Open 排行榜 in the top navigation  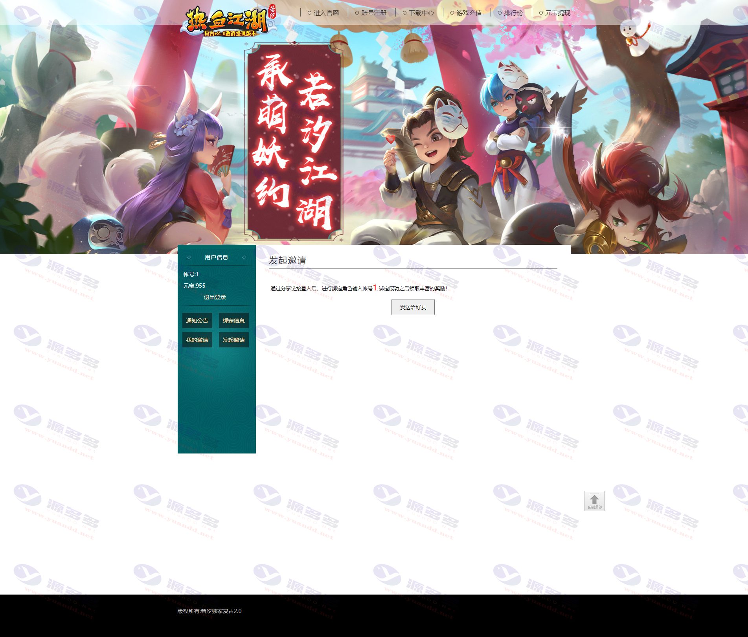(513, 13)
